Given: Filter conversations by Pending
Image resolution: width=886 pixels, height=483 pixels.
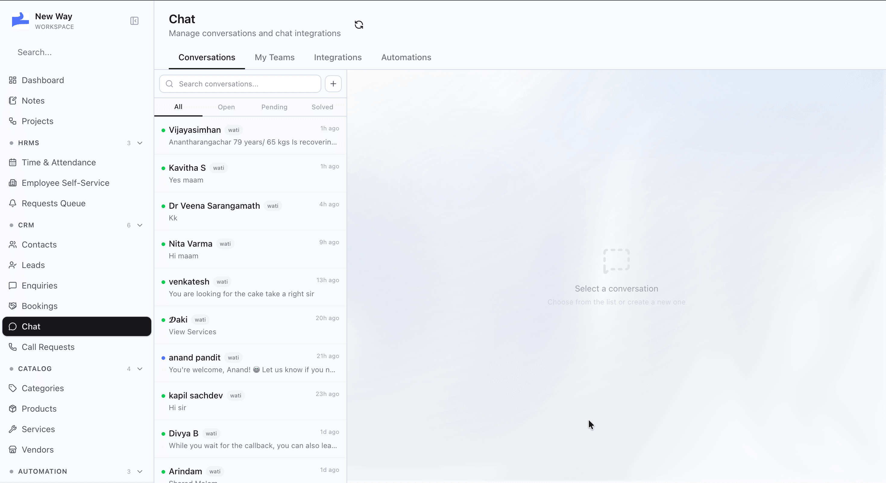Looking at the screenshot, I should 274,107.
